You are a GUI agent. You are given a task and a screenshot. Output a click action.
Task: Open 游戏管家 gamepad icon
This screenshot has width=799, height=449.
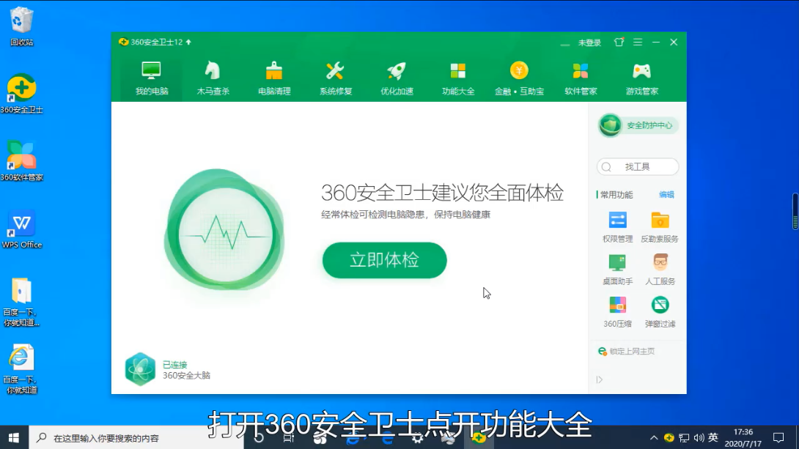tap(641, 72)
